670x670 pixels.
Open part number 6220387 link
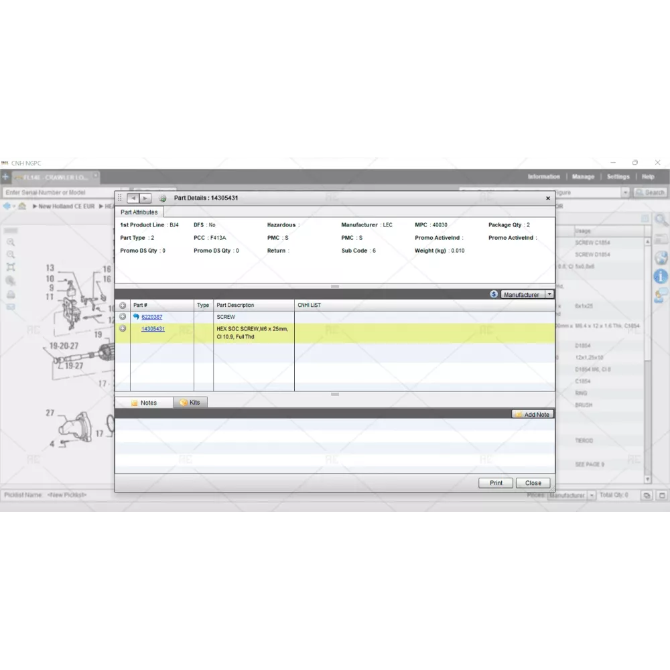(x=151, y=317)
